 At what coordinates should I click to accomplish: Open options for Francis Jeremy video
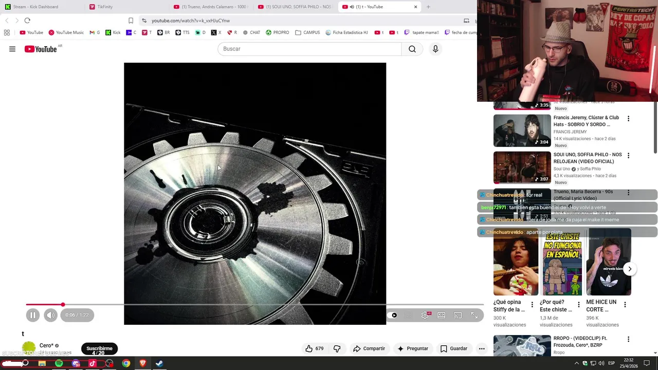(x=628, y=119)
